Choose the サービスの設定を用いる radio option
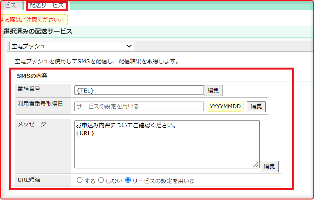The width and height of the screenshot is (314, 200). tap(128, 180)
